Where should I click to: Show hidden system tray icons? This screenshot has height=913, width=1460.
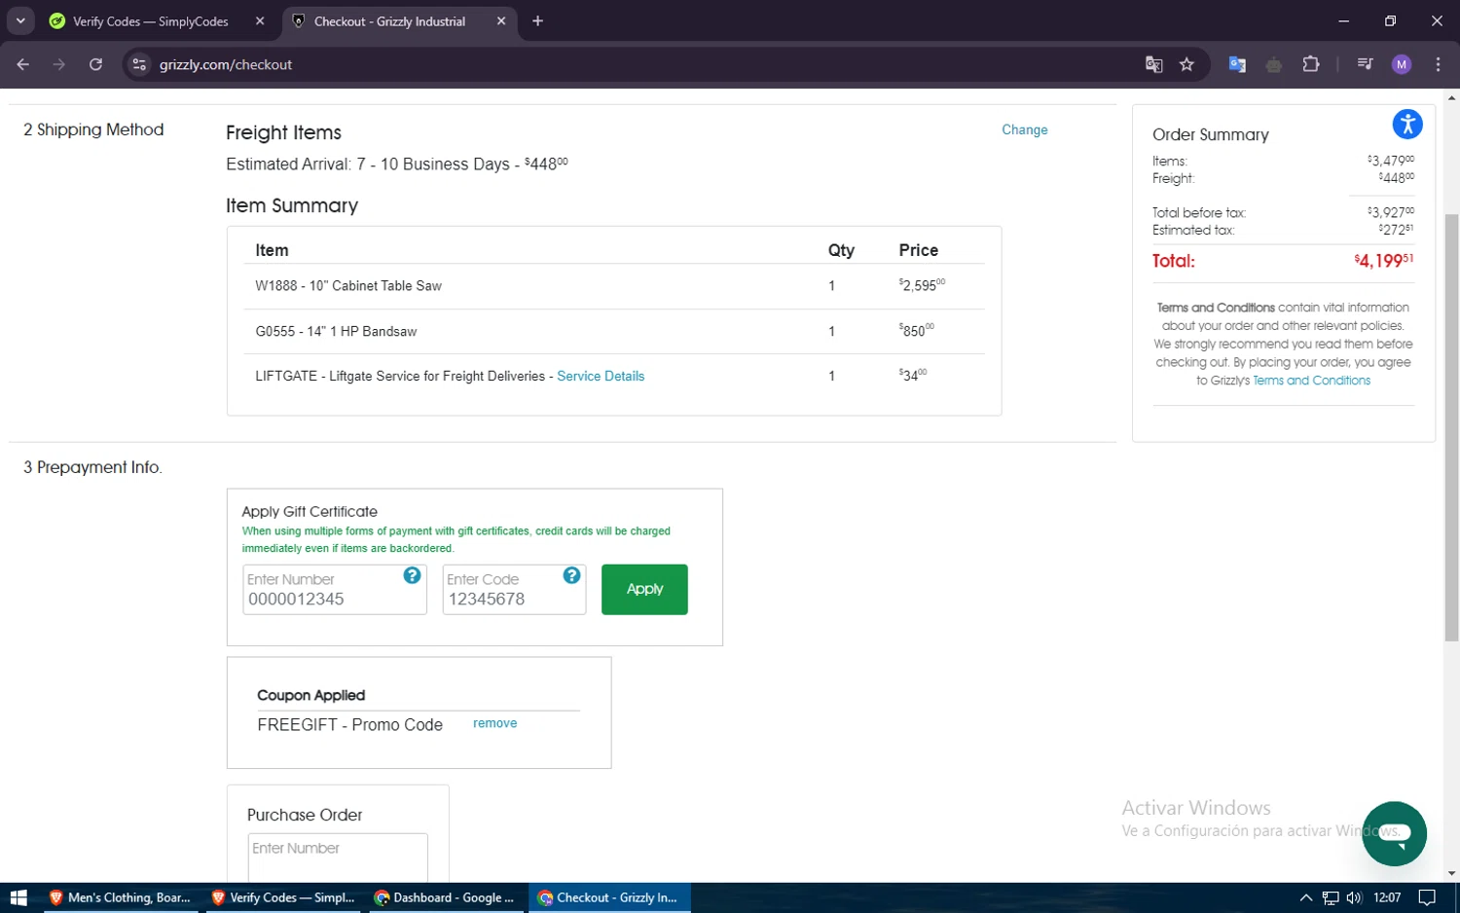click(x=1306, y=897)
